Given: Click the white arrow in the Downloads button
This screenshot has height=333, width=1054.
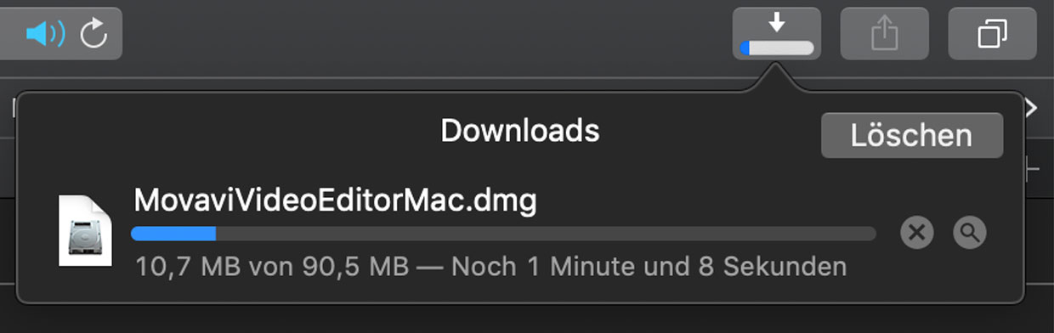Looking at the screenshot, I should coord(776,24).
